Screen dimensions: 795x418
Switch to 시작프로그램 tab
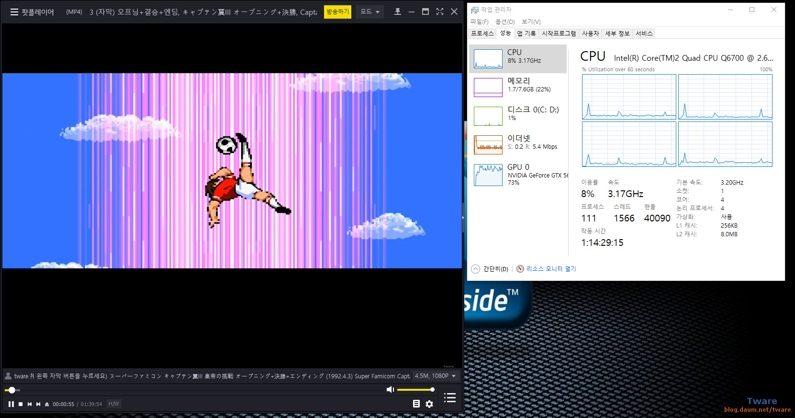click(x=559, y=33)
